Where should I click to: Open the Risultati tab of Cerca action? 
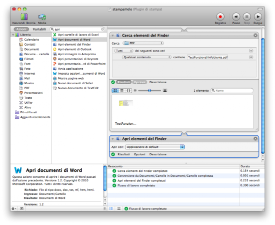(123, 82)
